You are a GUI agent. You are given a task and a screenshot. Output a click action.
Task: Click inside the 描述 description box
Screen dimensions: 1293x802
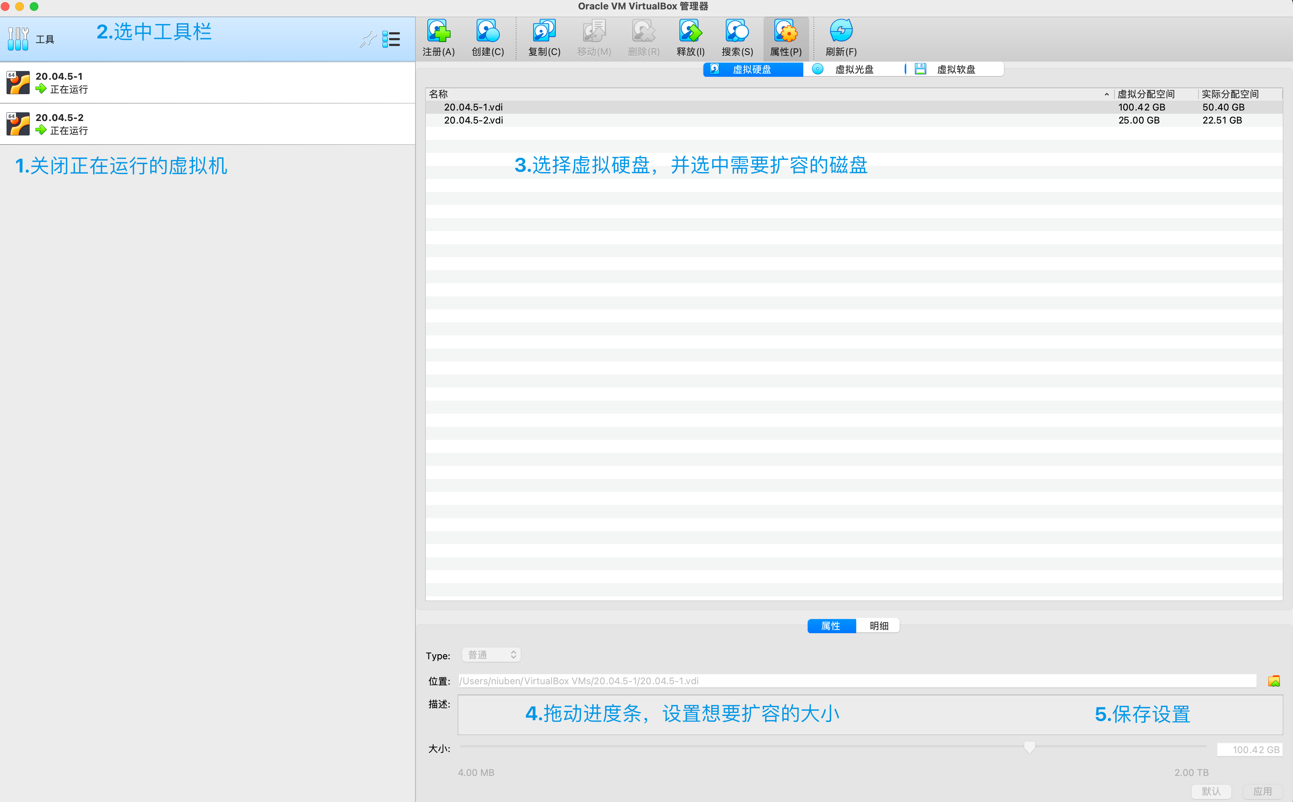pyautogui.click(x=870, y=715)
